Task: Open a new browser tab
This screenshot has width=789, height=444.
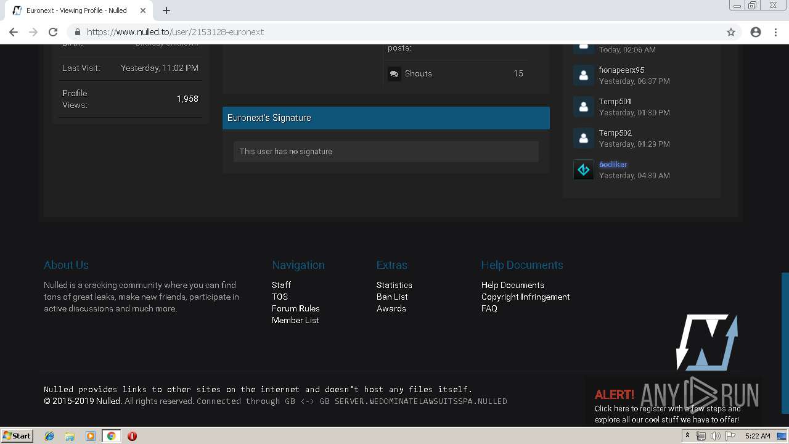Action: [166, 10]
